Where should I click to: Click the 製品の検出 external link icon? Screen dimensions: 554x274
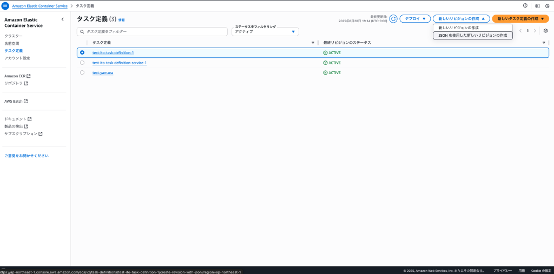(26, 126)
